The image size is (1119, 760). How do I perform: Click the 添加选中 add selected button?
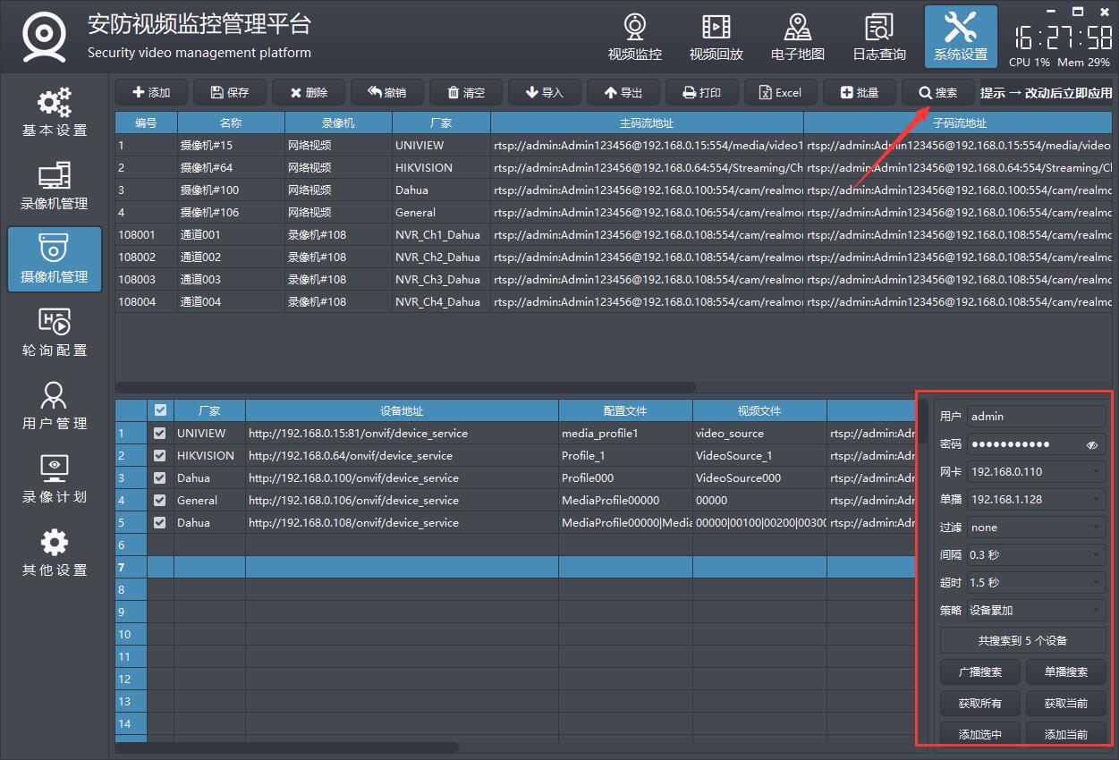[x=979, y=734]
